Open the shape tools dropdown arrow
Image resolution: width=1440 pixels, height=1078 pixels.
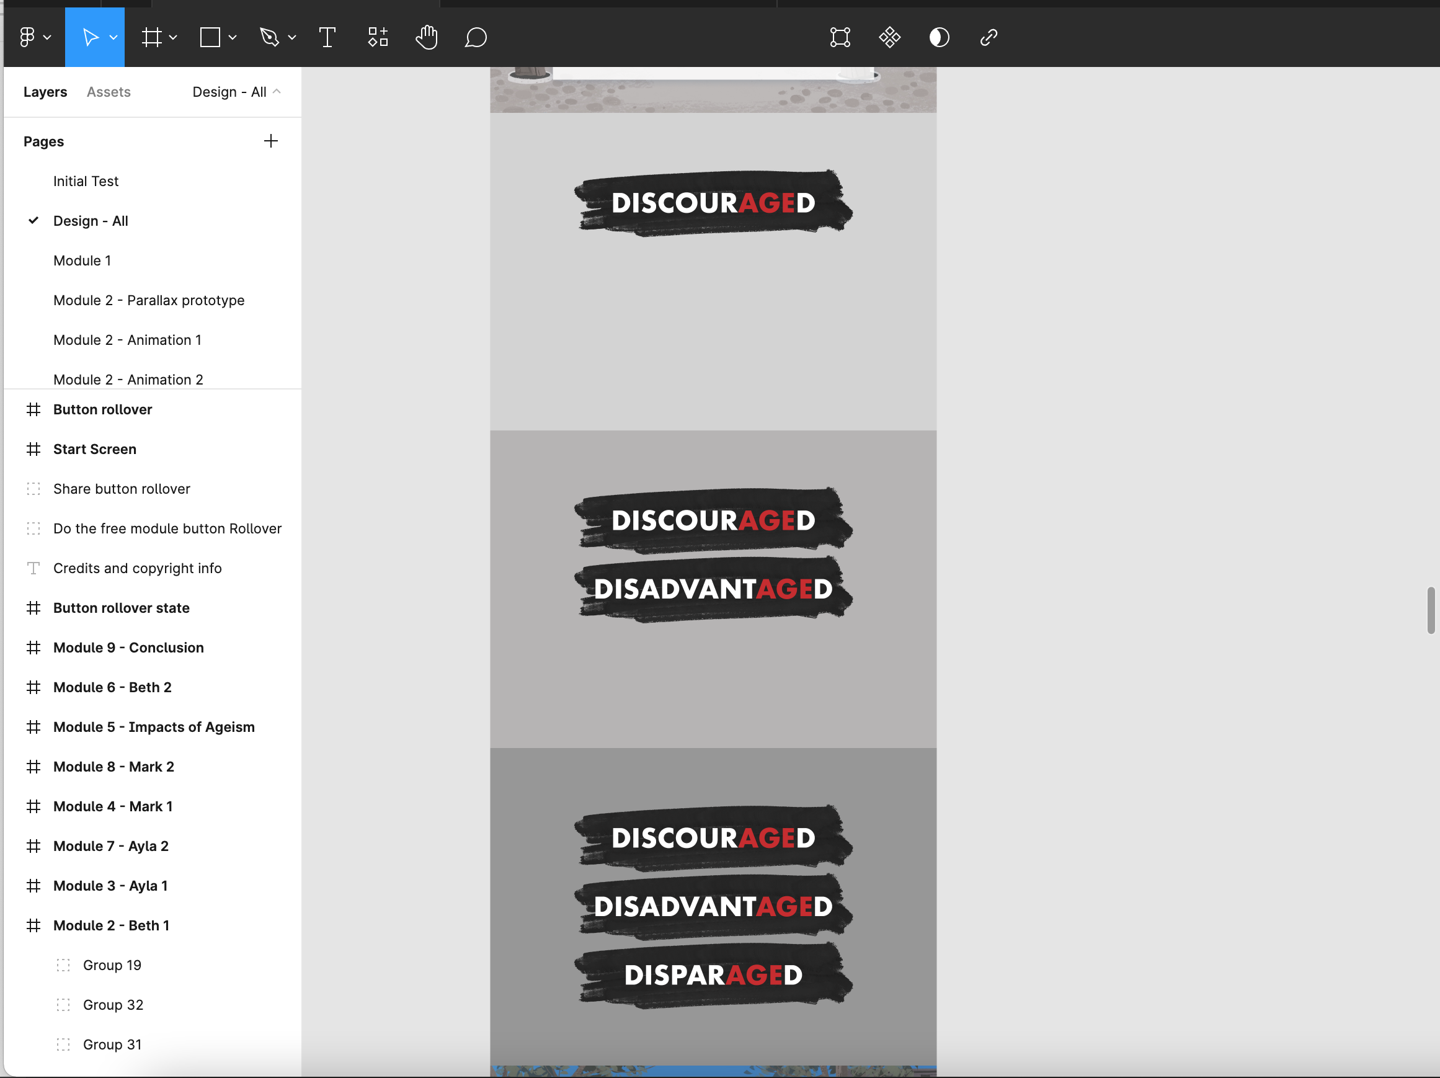tap(233, 38)
